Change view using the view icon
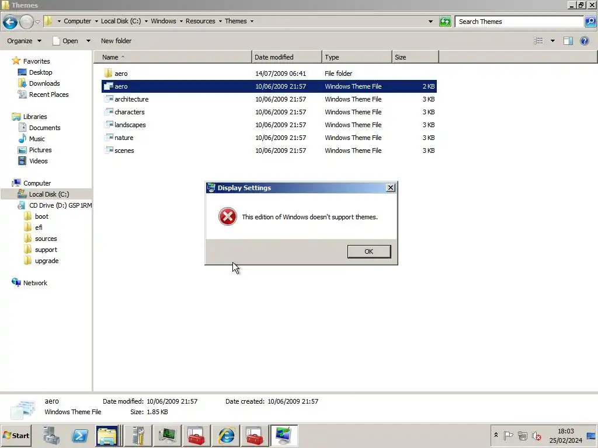The height and width of the screenshot is (448, 598). (x=538, y=41)
